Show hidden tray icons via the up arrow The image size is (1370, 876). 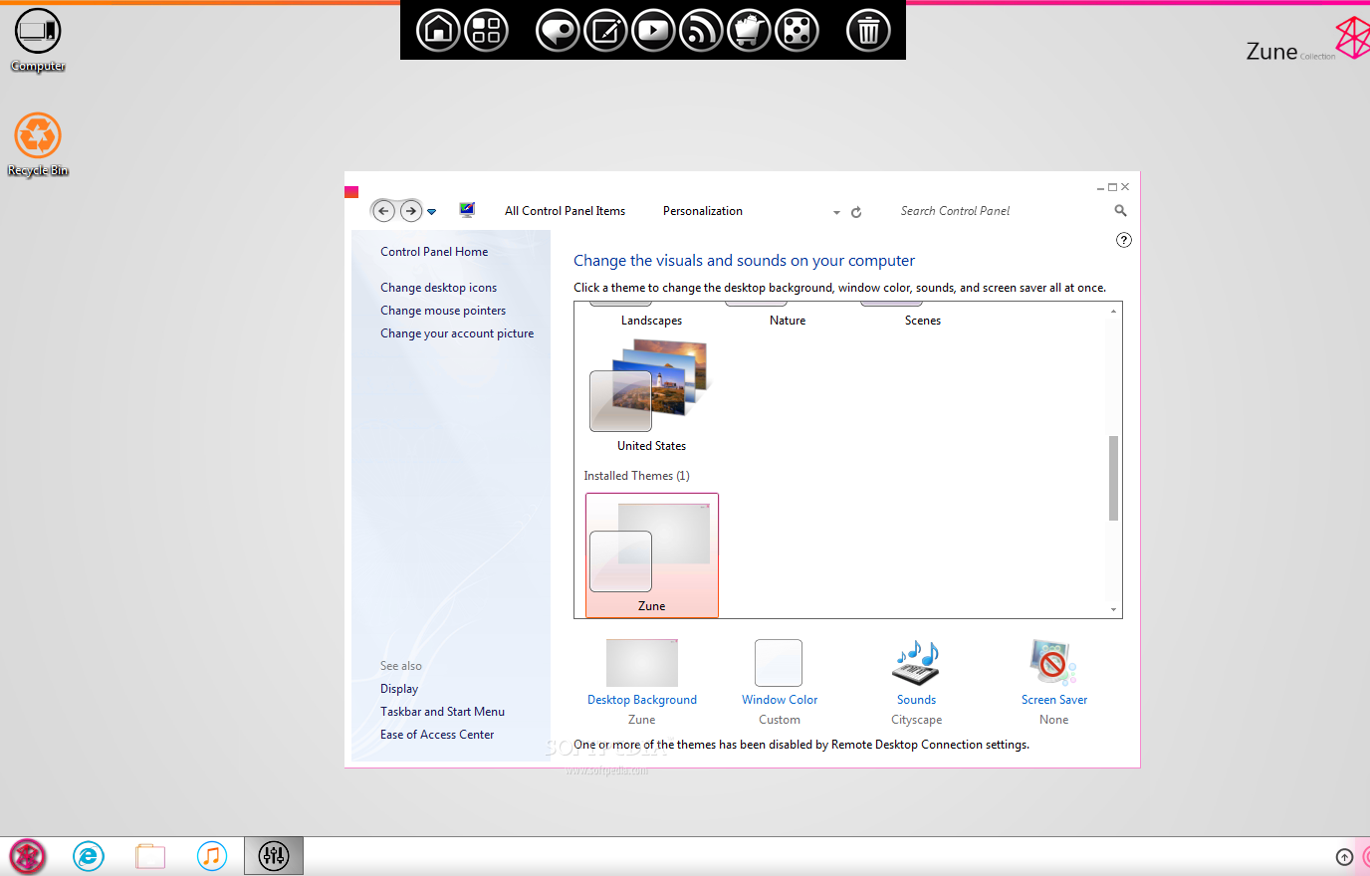pyautogui.click(x=1344, y=857)
